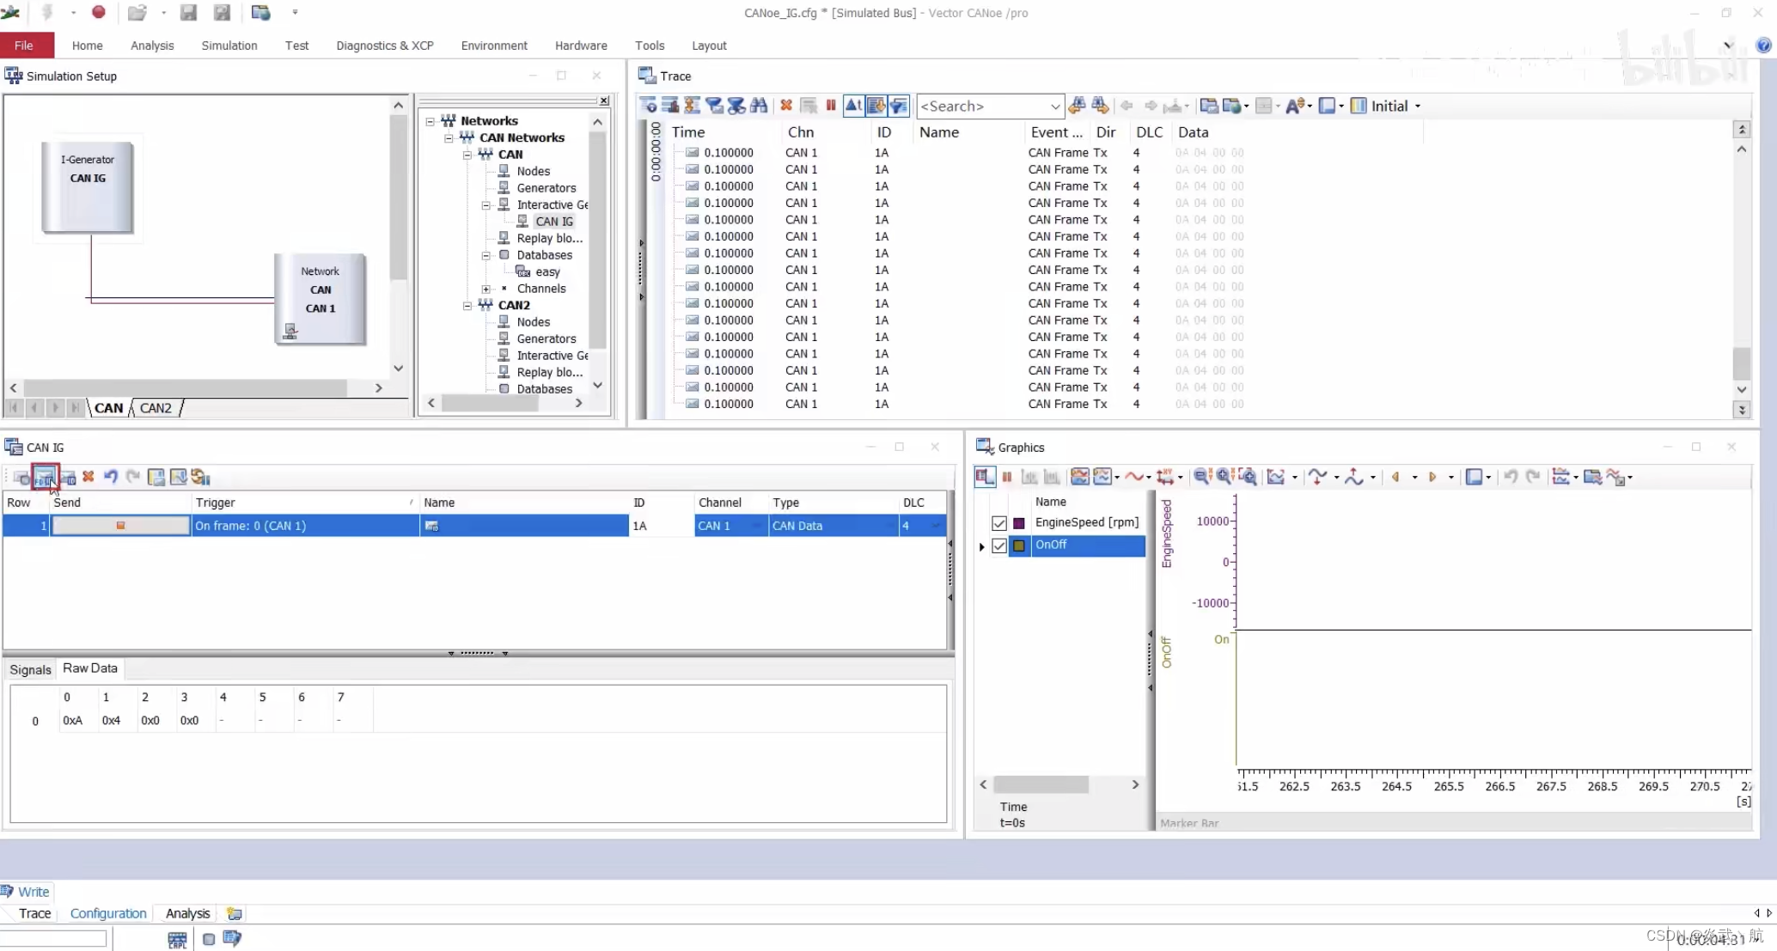This screenshot has height=951, width=1777.
Task: Switch to the Signals tab
Action: click(x=30, y=669)
